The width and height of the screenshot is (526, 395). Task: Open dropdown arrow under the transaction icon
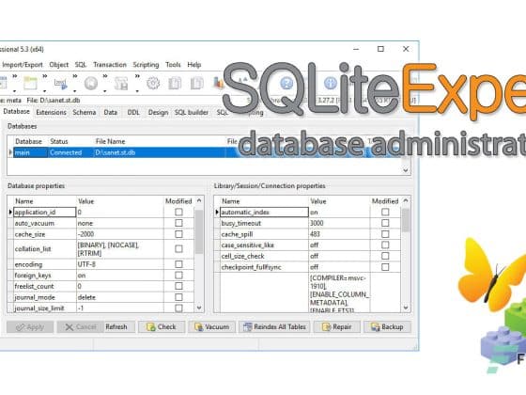point(104,91)
